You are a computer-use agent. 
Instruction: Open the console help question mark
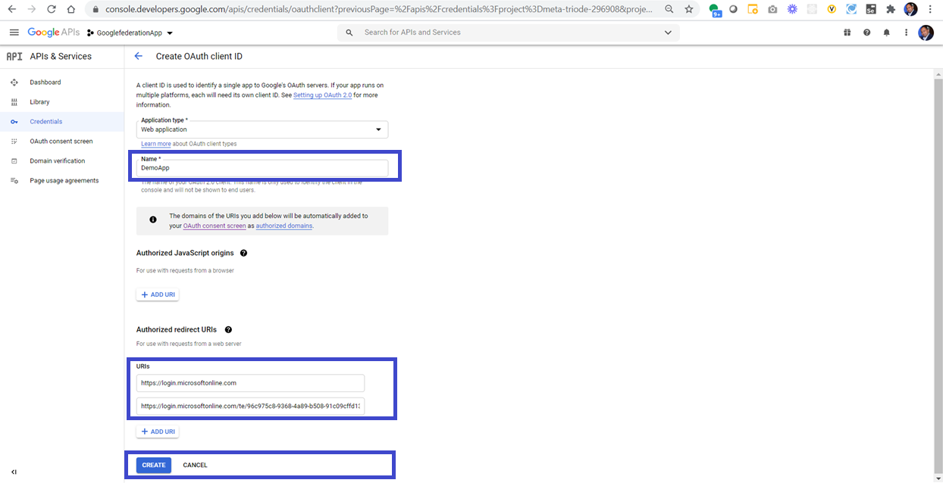(866, 32)
